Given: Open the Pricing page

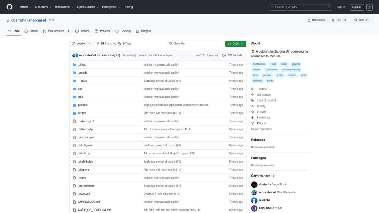Looking at the screenshot, I should [x=128, y=7].
